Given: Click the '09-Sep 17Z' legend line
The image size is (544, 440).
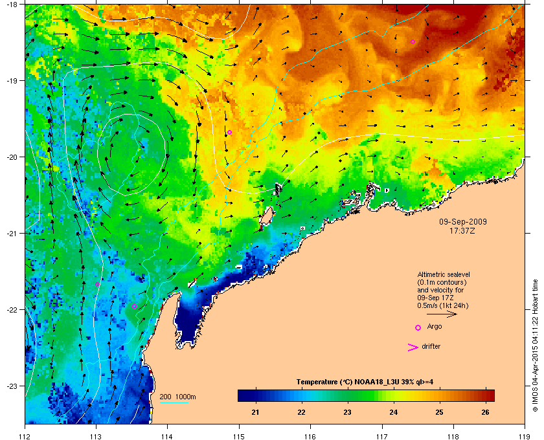Looking at the screenshot, I should (x=435, y=298).
